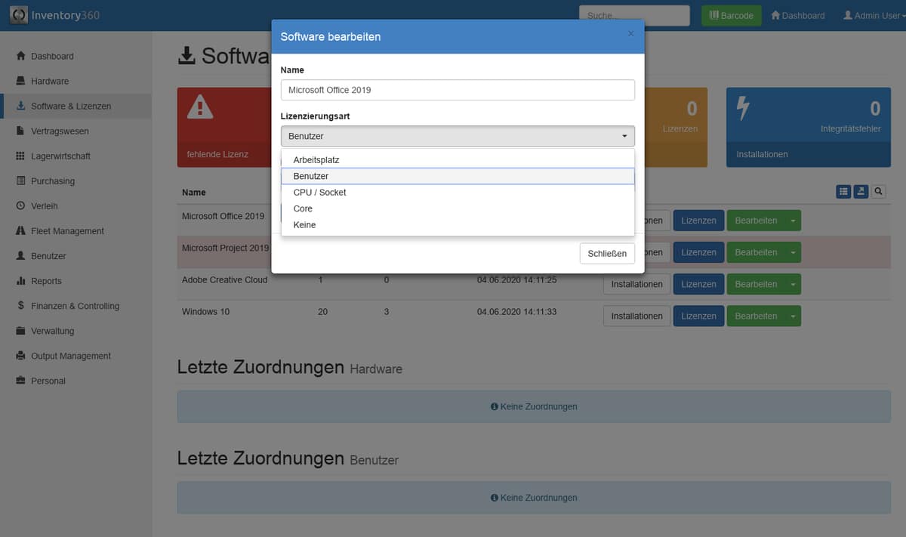Expand Bearbeiten dropdown arrow for Windows 10

[793, 316]
